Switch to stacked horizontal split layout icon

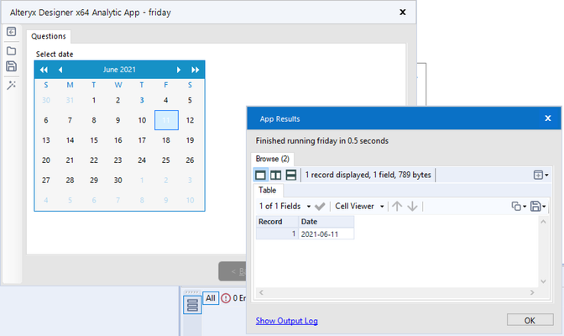290,175
